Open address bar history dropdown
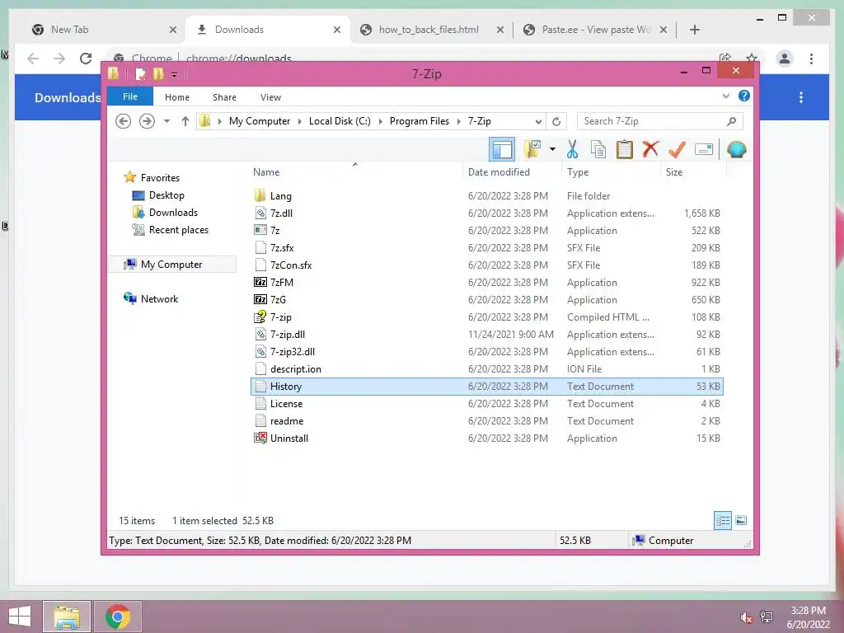 pyautogui.click(x=537, y=121)
